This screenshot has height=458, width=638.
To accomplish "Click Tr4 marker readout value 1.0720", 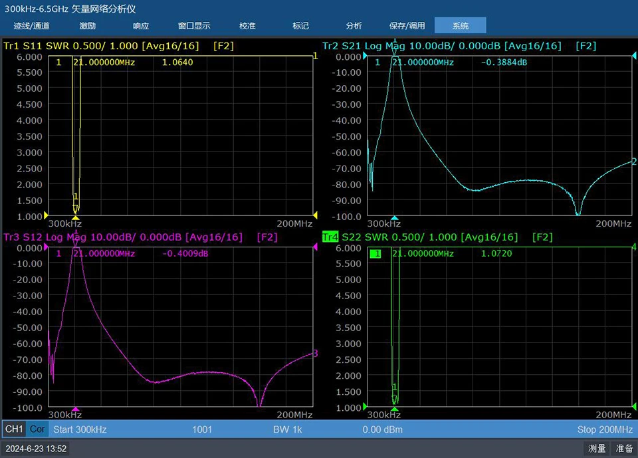I will pos(496,254).
